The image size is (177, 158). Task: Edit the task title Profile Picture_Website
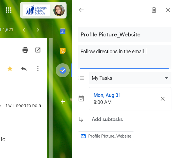coord(124,35)
